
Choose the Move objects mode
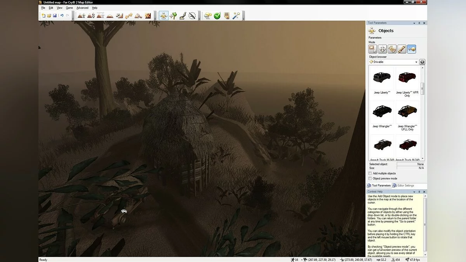pyautogui.click(x=383, y=49)
